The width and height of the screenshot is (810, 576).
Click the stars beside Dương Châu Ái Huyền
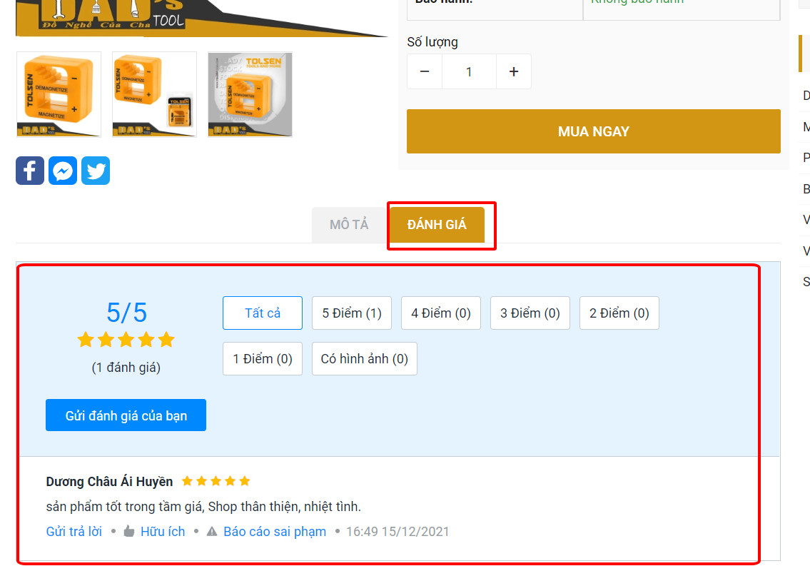(x=216, y=481)
